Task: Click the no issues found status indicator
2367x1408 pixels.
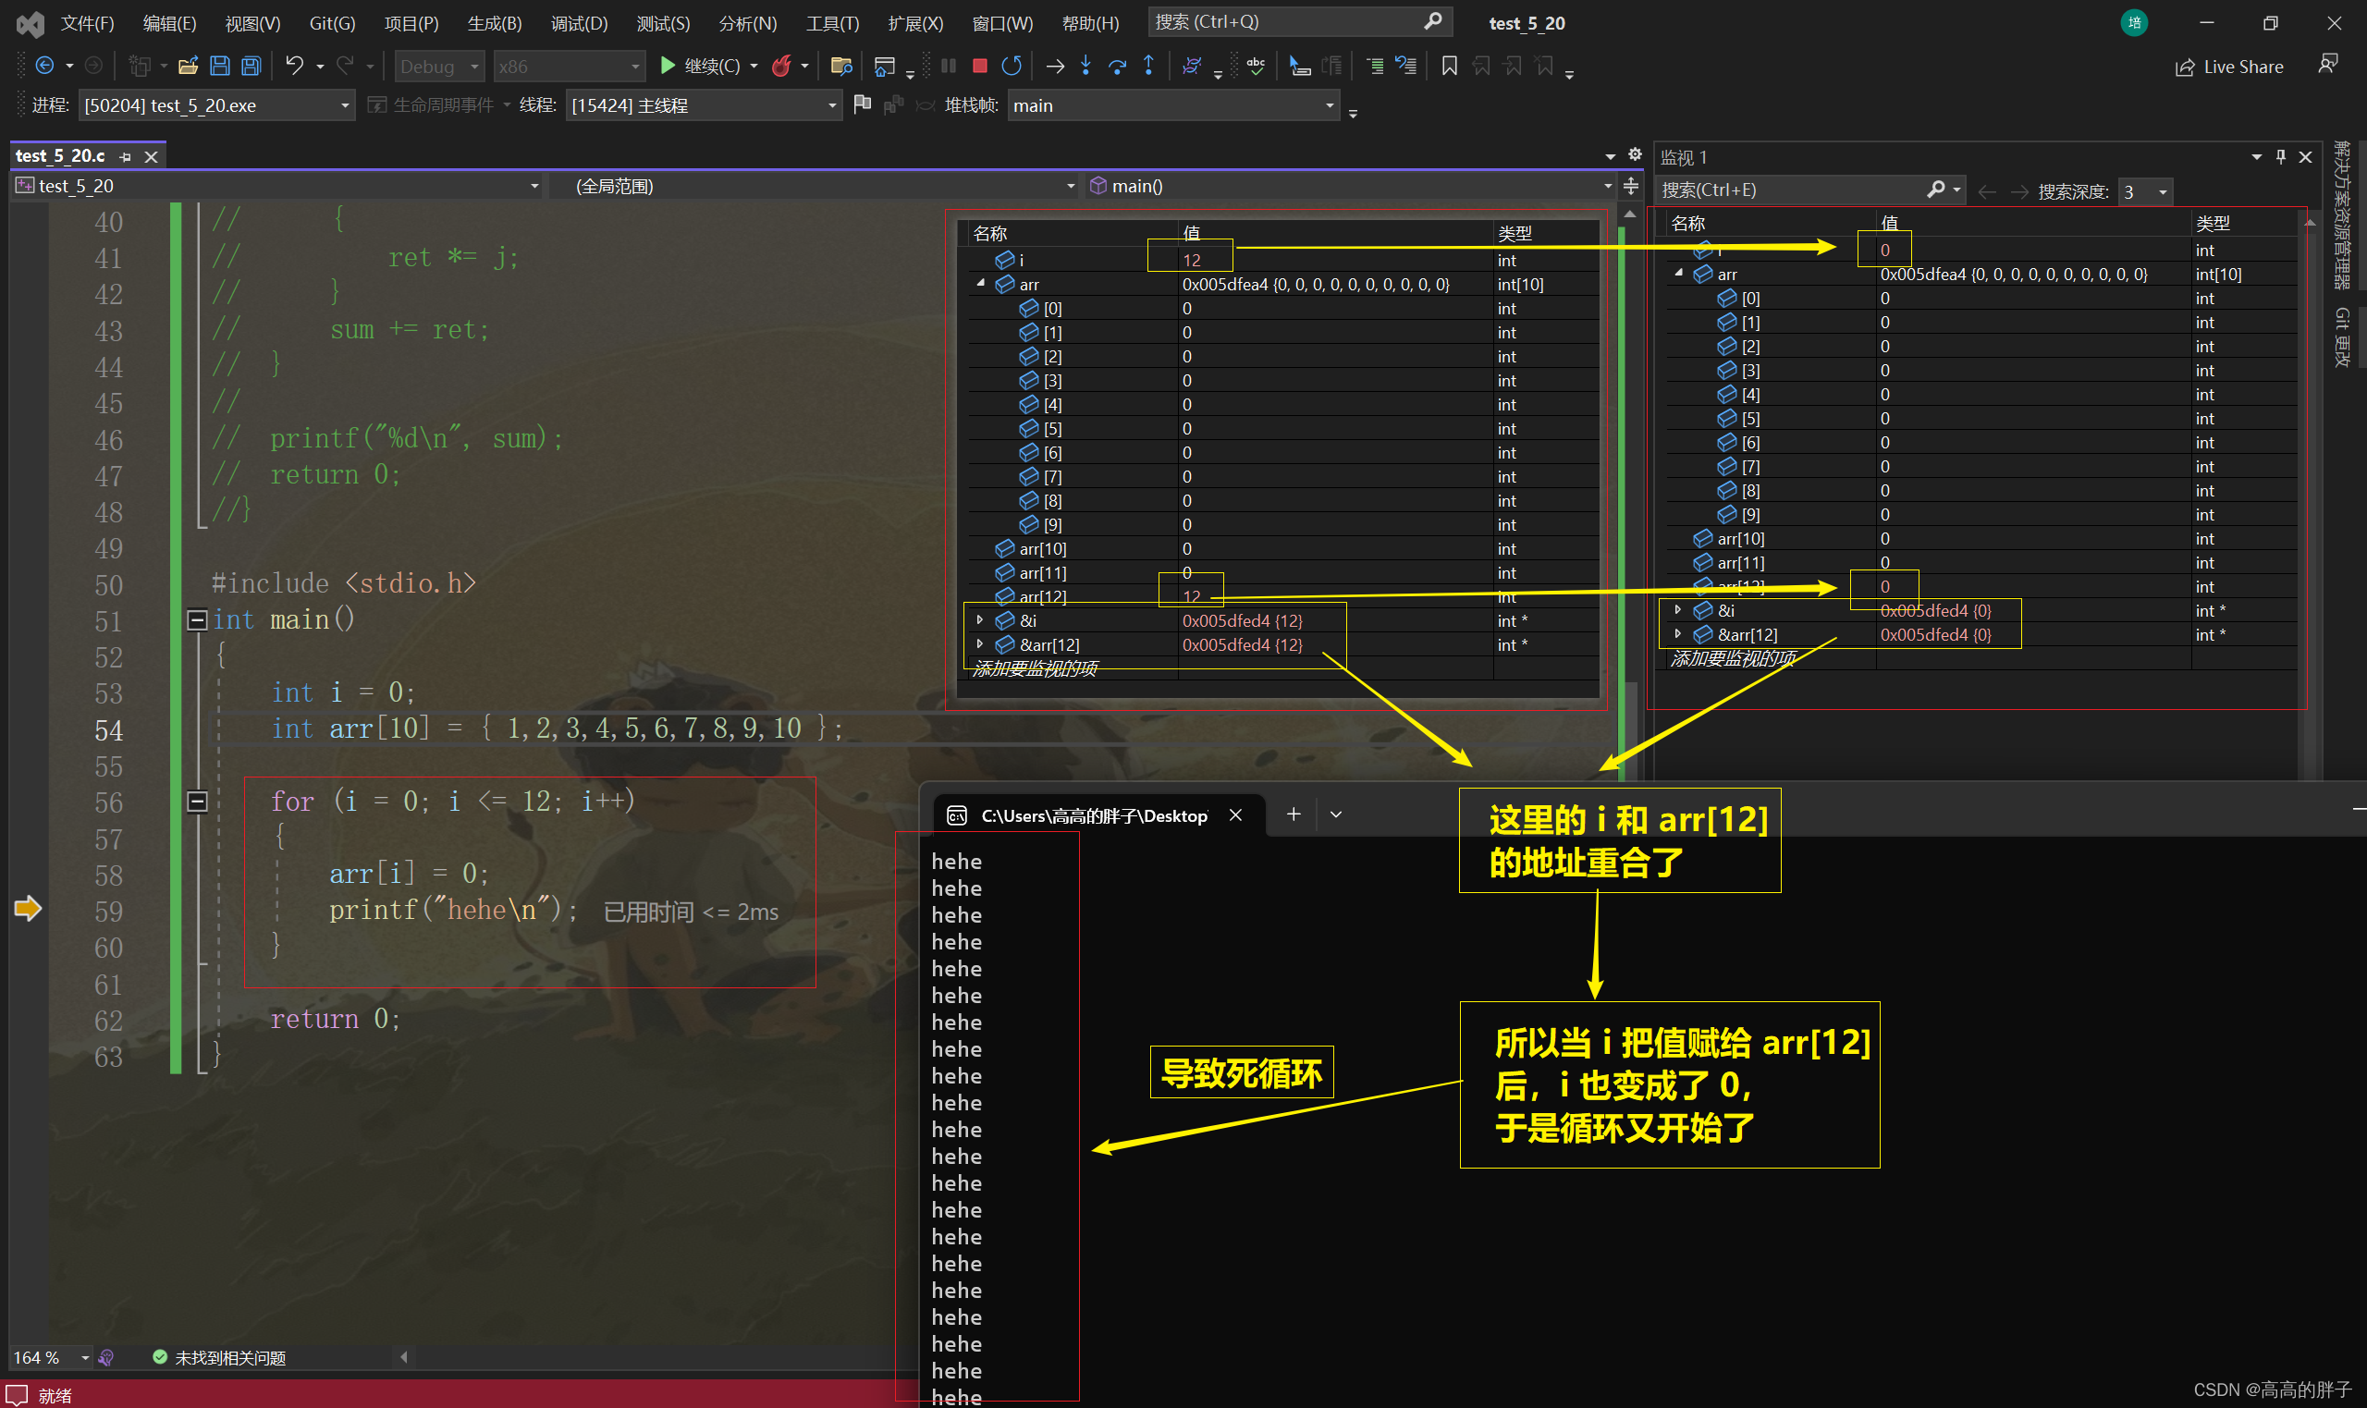Action: (219, 1358)
